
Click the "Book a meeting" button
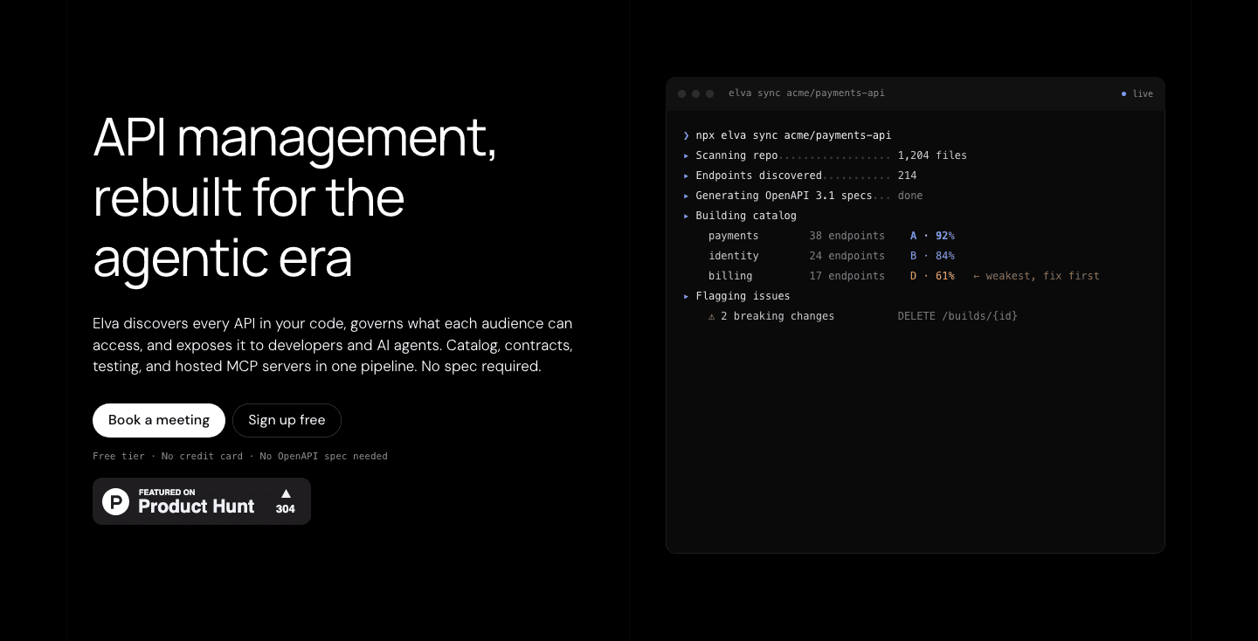(x=159, y=420)
